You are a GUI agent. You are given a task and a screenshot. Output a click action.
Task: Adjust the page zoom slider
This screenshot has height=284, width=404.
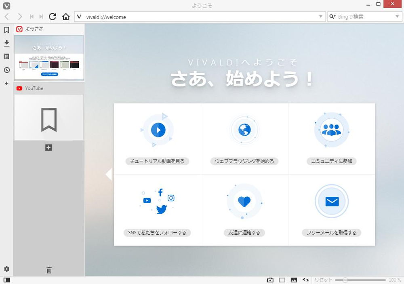345,280
